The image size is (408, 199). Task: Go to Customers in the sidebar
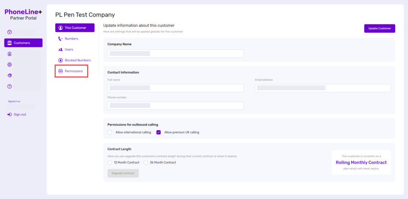point(23,43)
